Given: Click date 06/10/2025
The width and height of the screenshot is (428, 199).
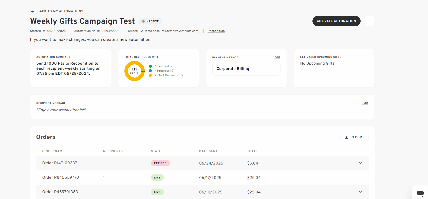Looking at the screenshot, I should pos(211,192).
